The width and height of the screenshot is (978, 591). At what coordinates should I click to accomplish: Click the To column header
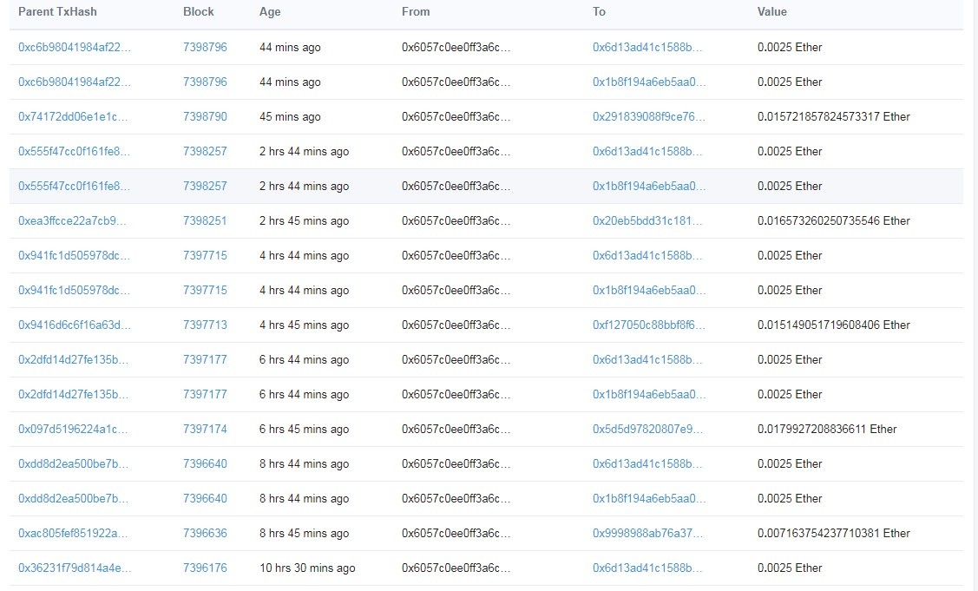pyautogui.click(x=599, y=12)
